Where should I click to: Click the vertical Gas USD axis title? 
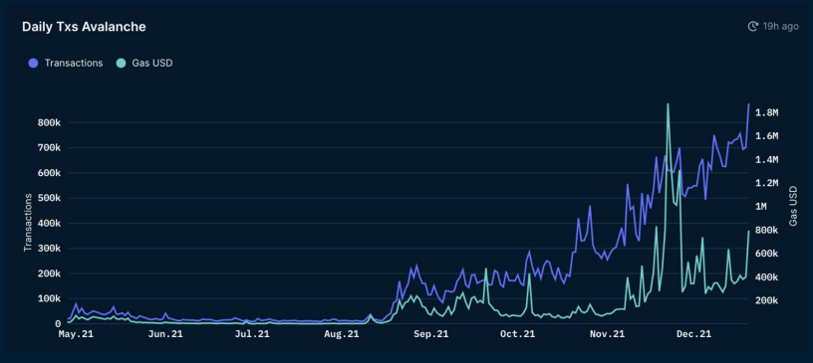click(x=793, y=206)
